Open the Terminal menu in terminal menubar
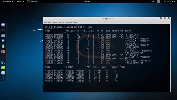This screenshot has width=177, height=100. click(69, 22)
